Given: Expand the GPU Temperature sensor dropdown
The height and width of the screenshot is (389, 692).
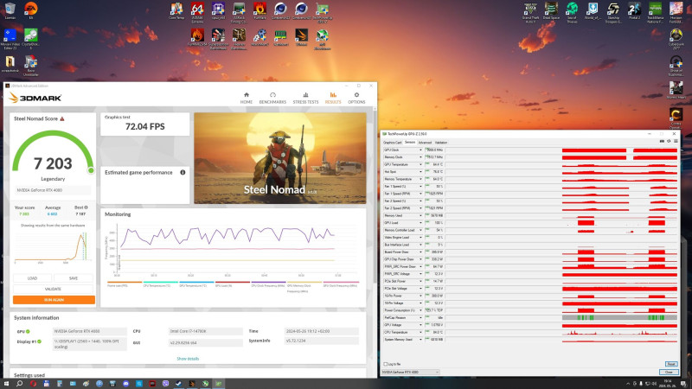Looking at the screenshot, I should 420,164.
